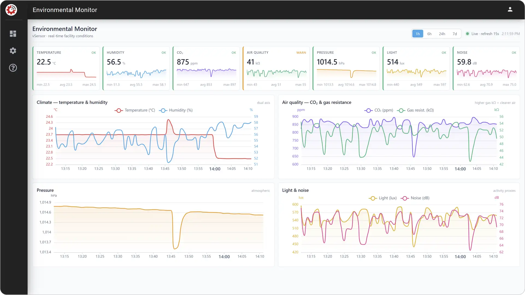Toggle CO₂ (ppm) legend series
This screenshot has width=525, height=295.
pyautogui.click(x=379, y=110)
